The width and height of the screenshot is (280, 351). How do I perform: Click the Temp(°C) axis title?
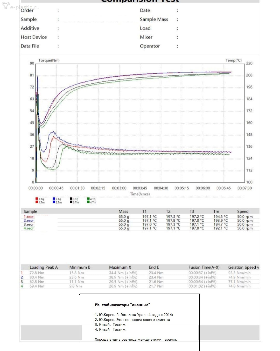[x=233, y=60]
